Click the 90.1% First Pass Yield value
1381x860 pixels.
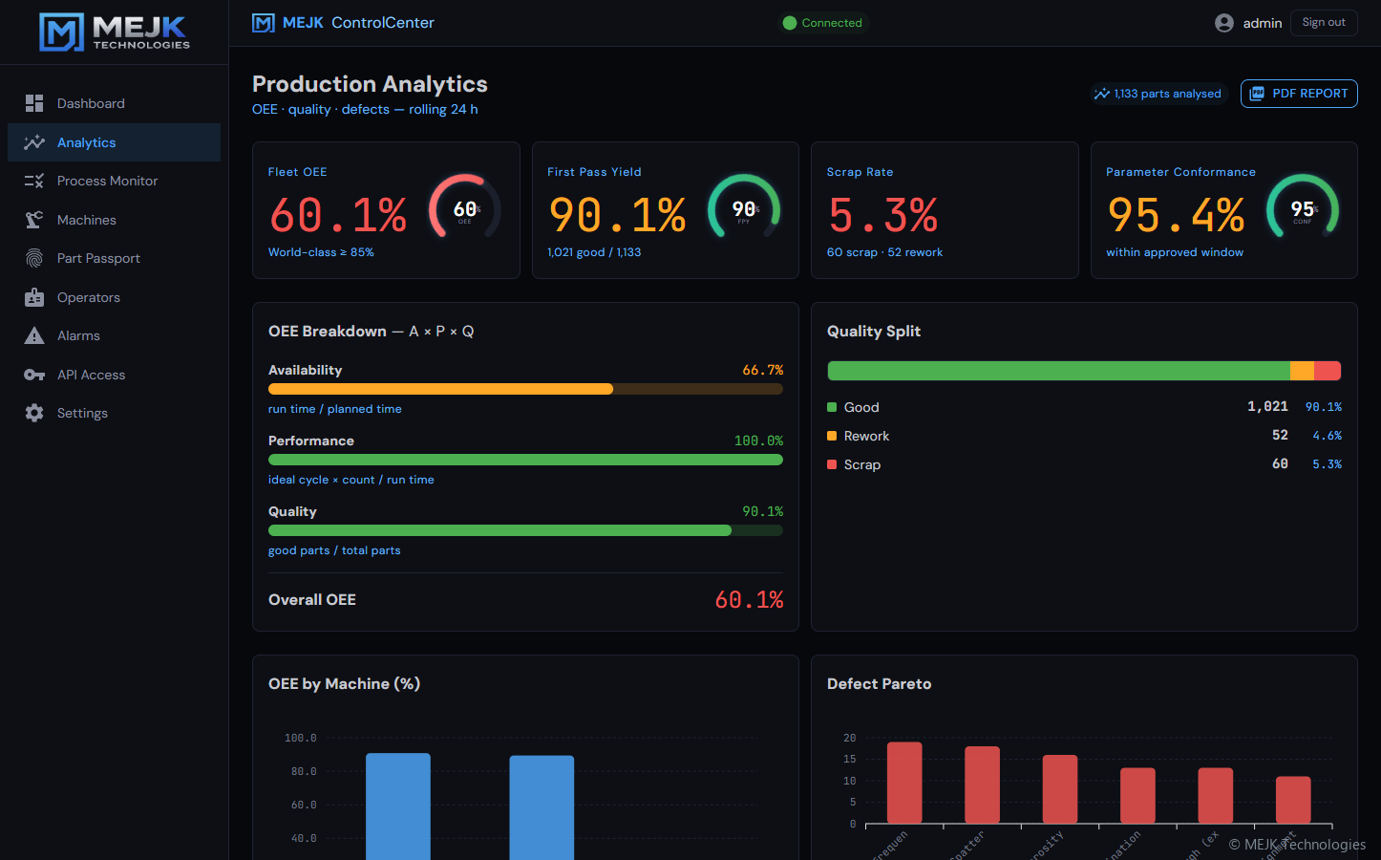[x=617, y=215]
